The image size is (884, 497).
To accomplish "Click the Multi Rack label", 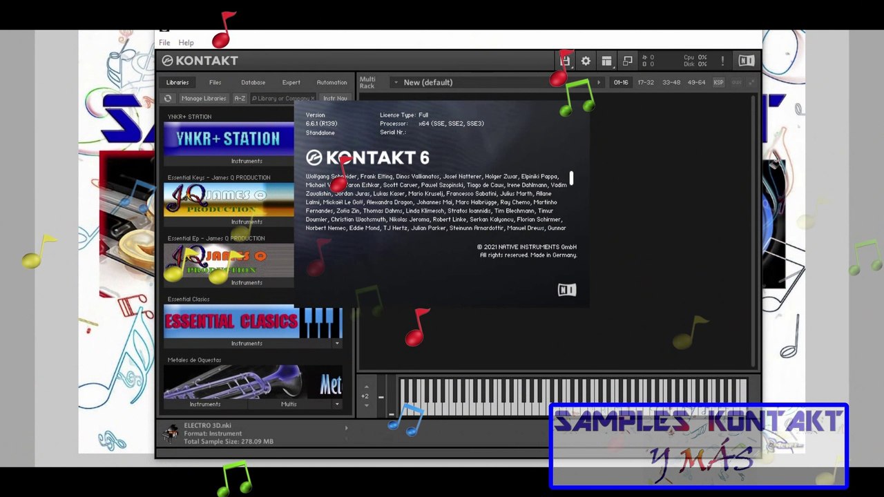I will pos(367,82).
